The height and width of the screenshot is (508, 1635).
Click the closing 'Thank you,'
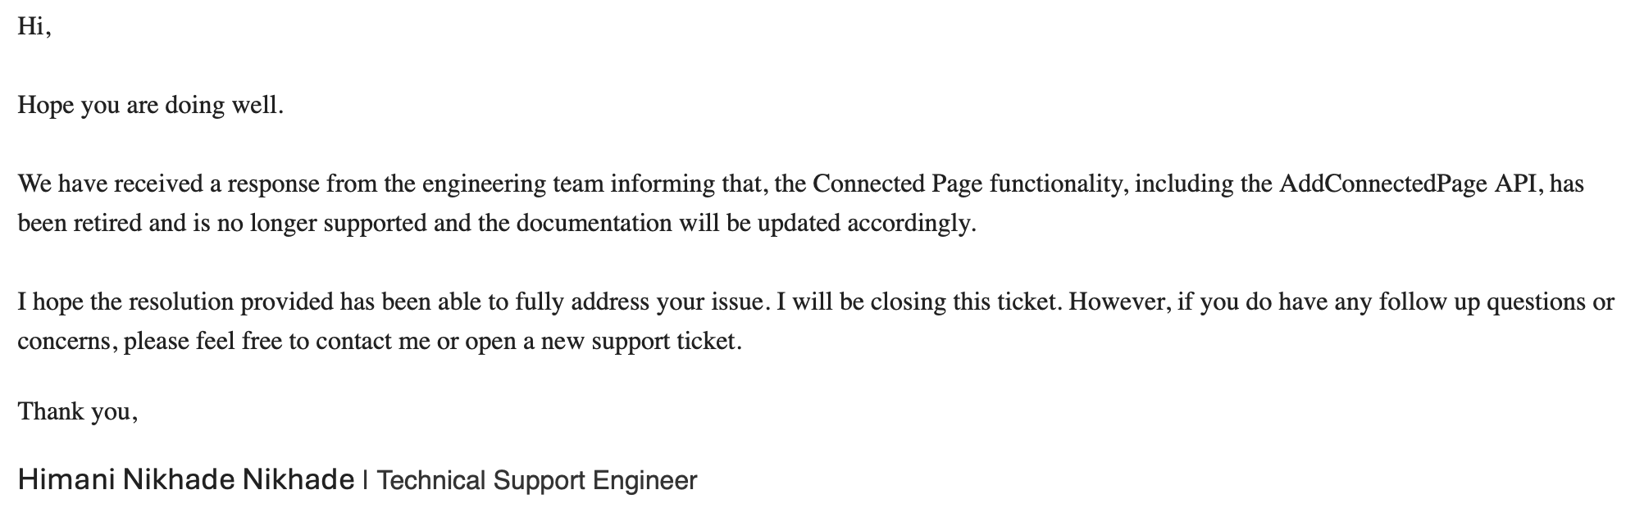pos(78,410)
